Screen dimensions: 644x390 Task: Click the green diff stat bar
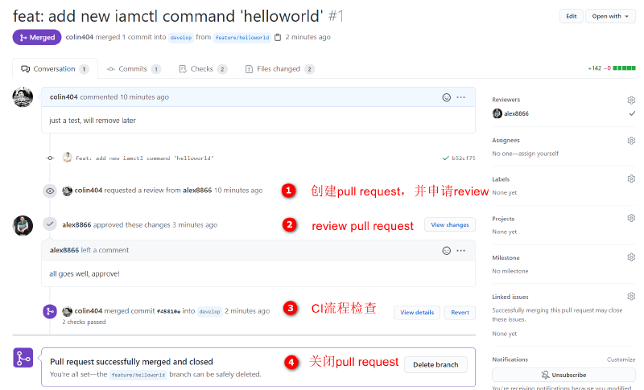pyautogui.click(x=624, y=69)
